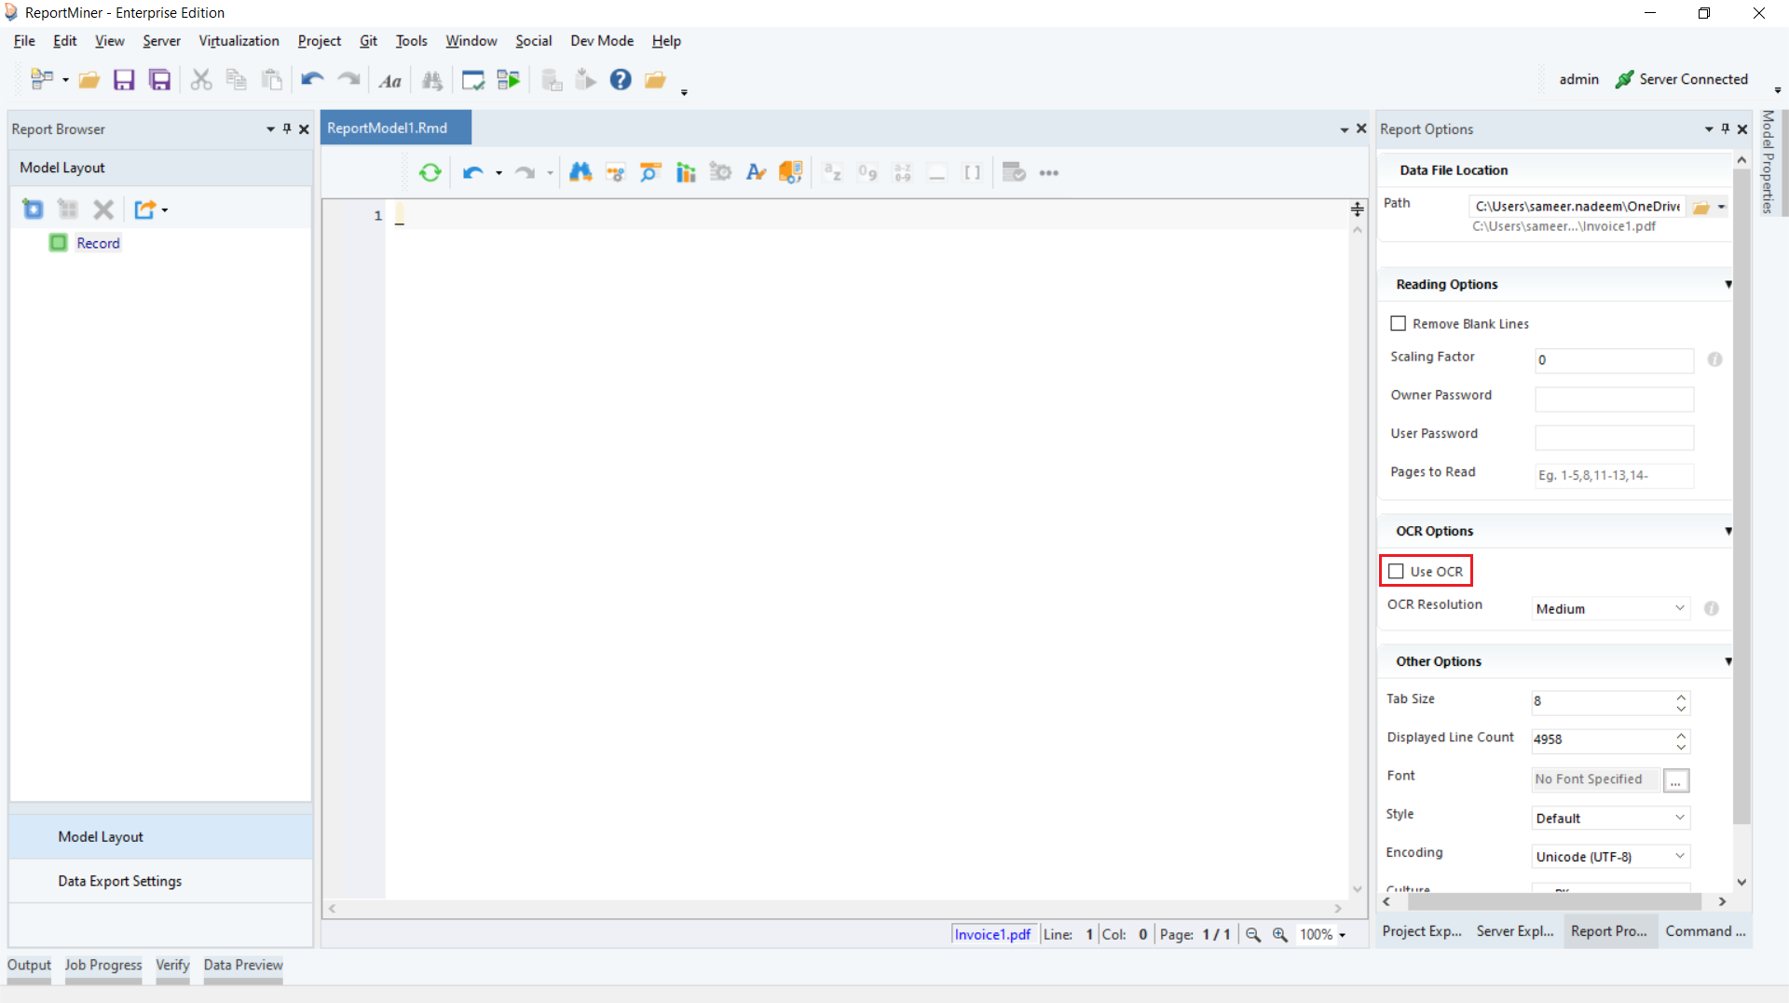Open the OCR Resolution dropdown
The width and height of the screenshot is (1789, 1003).
(x=1610, y=609)
